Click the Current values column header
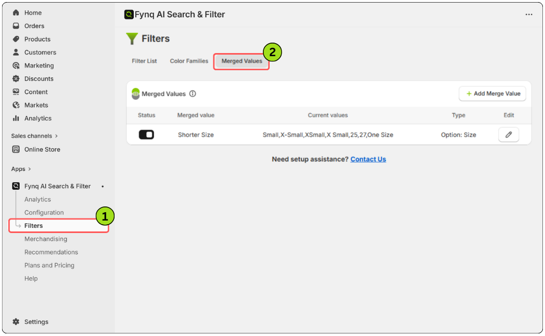 328,115
